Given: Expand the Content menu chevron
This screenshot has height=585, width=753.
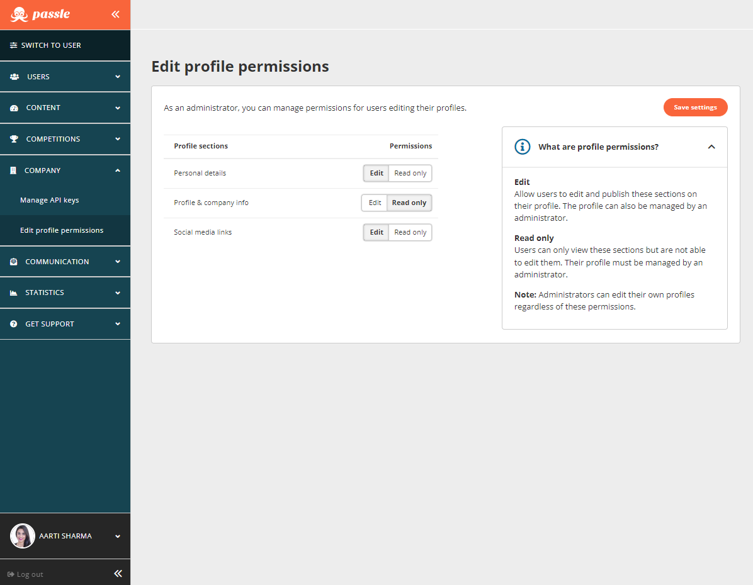Looking at the screenshot, I should [x=118, y=108].
